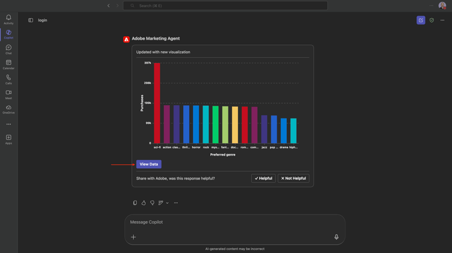
Task: Click the action genre bar
Action: (x=167, y=124)
